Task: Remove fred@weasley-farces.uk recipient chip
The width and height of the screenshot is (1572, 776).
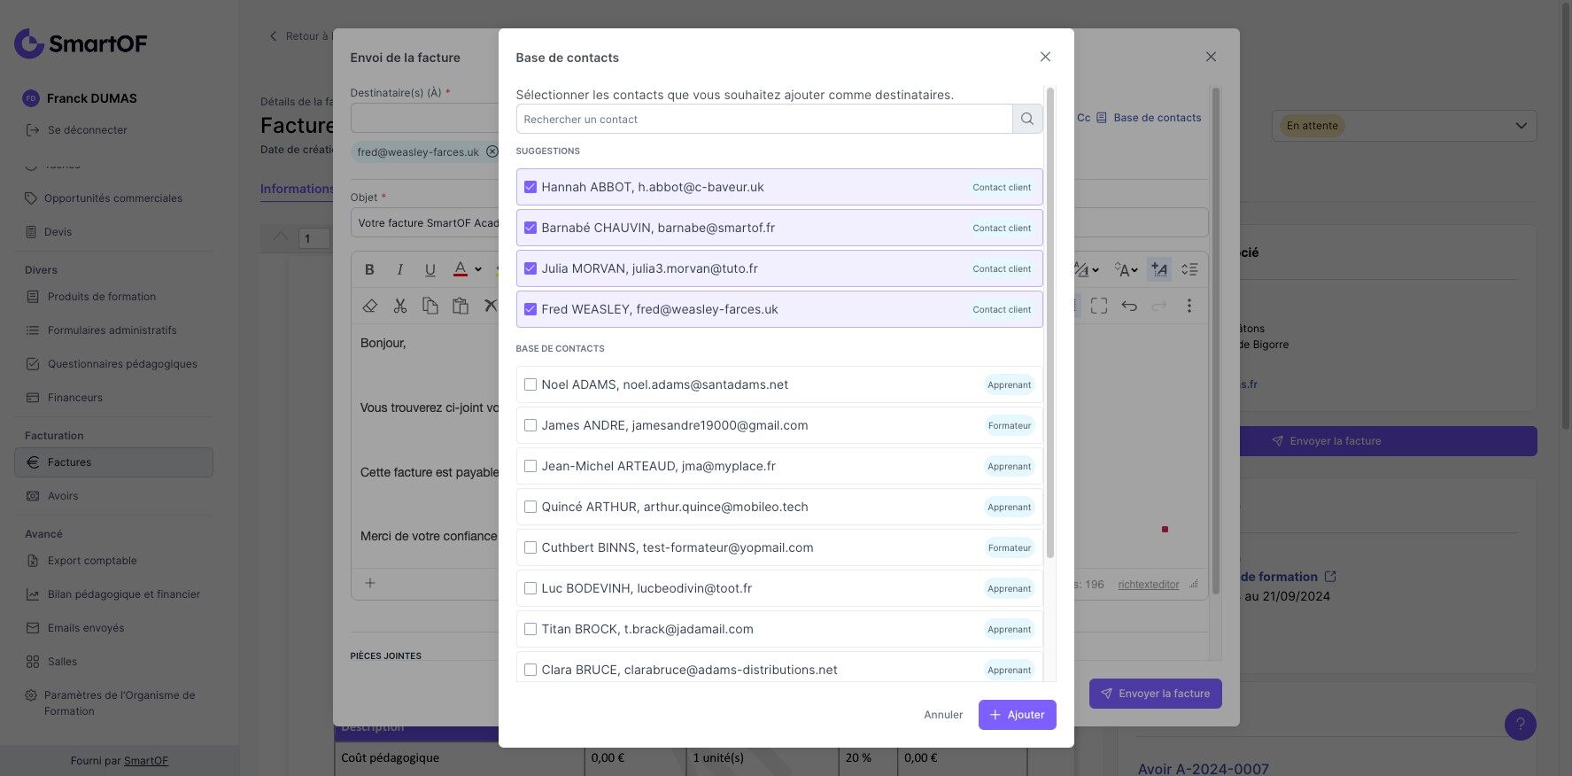Action: (x=492, y=151)
